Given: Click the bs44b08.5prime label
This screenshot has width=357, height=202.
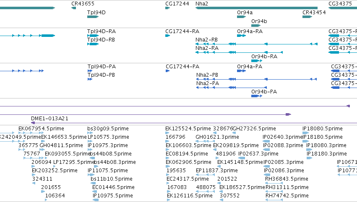Looking at the screenshot, I should (x=111, y=154).
